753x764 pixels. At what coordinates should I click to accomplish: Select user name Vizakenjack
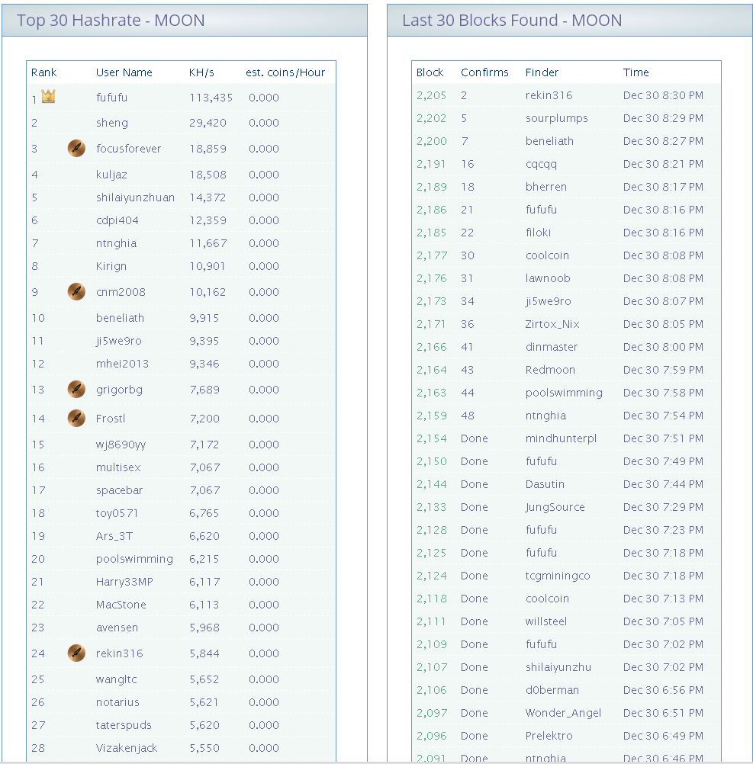point(127,748)
